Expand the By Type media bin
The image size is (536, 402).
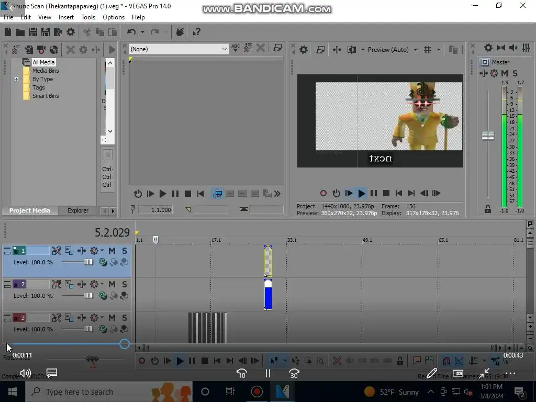click(x=16, y=80)
